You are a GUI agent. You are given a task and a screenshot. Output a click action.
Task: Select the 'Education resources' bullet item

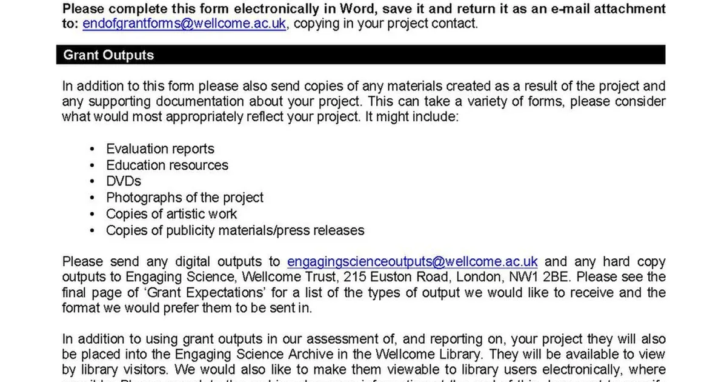[167, 165]
